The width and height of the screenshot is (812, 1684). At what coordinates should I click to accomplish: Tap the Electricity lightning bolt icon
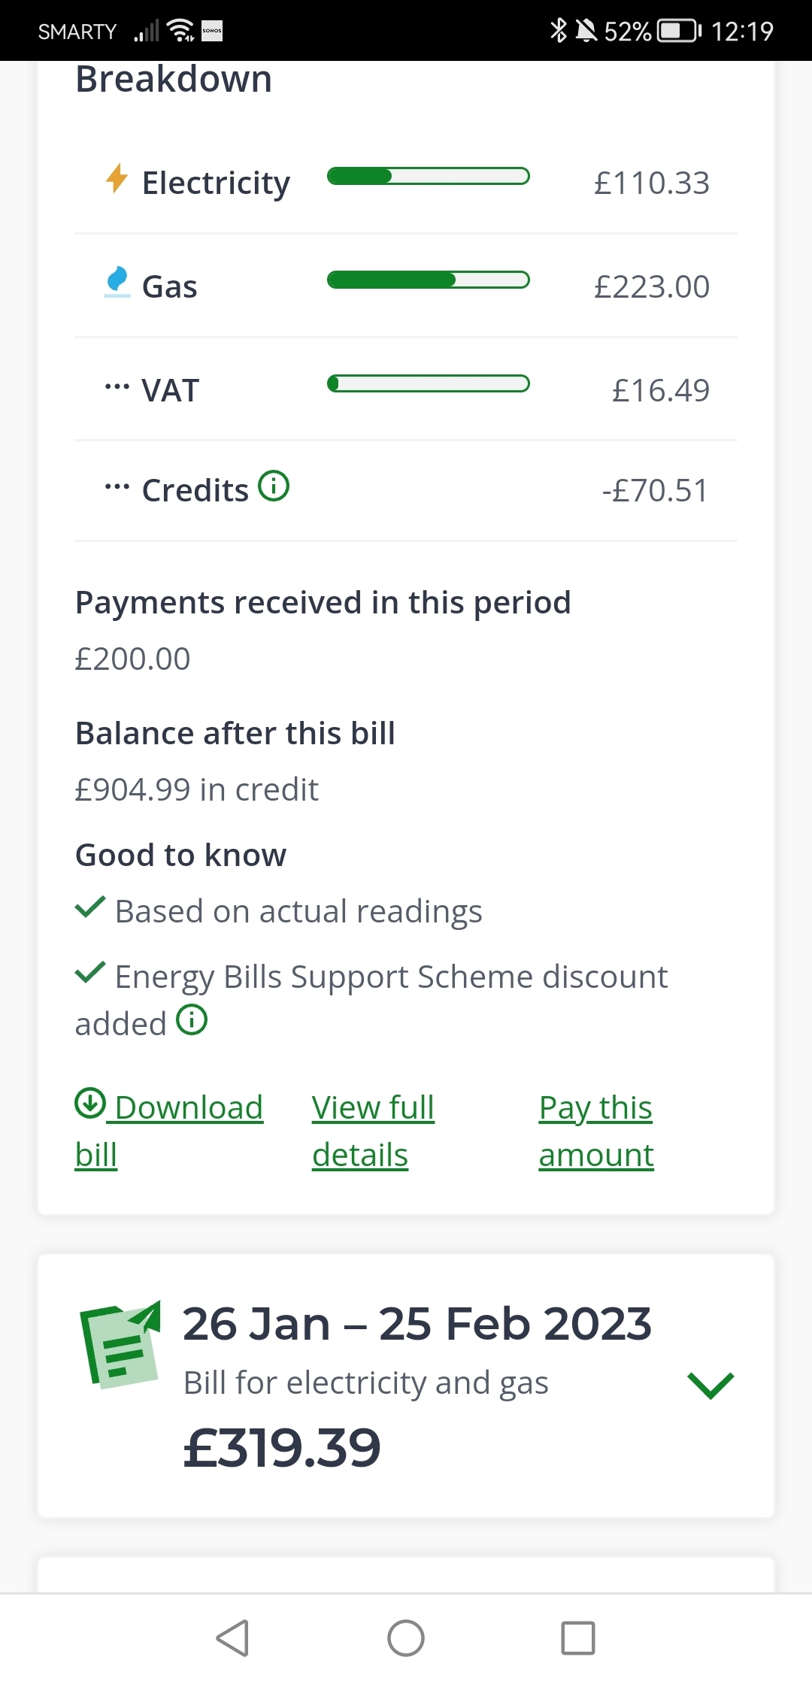(x=117, y=179)
